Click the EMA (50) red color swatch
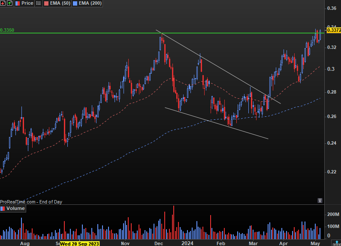Image resolution: width=341 pixels, height=246 pixels. coord(46,3)
